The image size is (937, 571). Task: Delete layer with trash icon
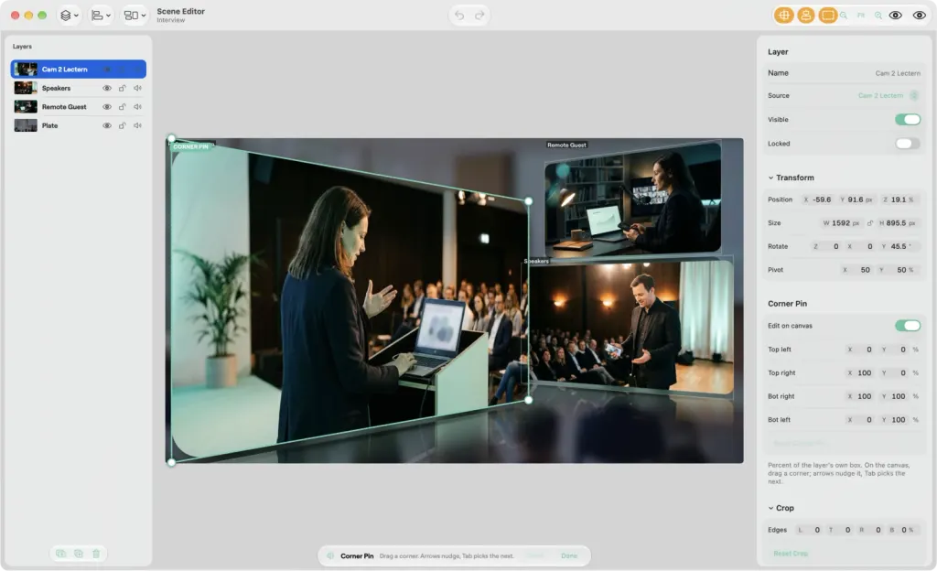coord(96,554)
